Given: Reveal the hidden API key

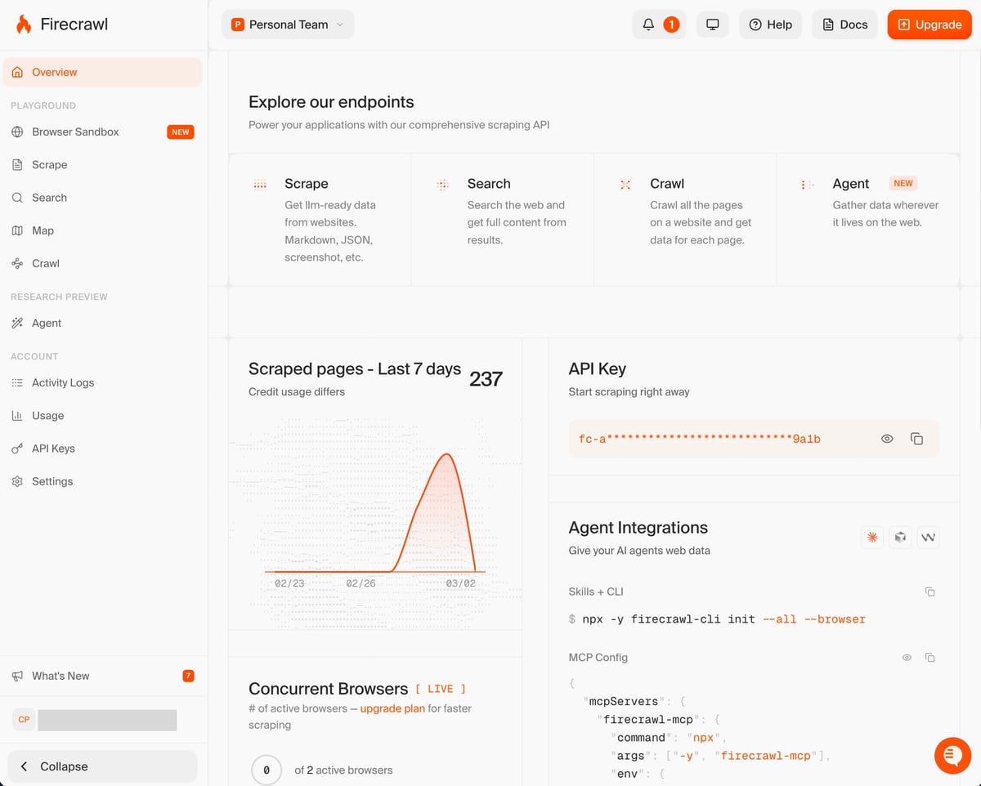Looking at the screenshot, I should point(886,439).
